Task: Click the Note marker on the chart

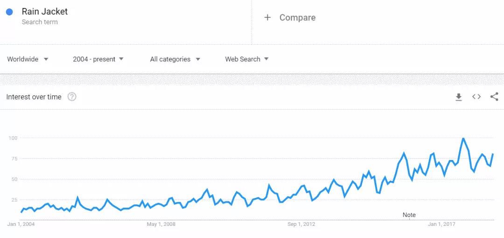Action: (x=409, y=215)
